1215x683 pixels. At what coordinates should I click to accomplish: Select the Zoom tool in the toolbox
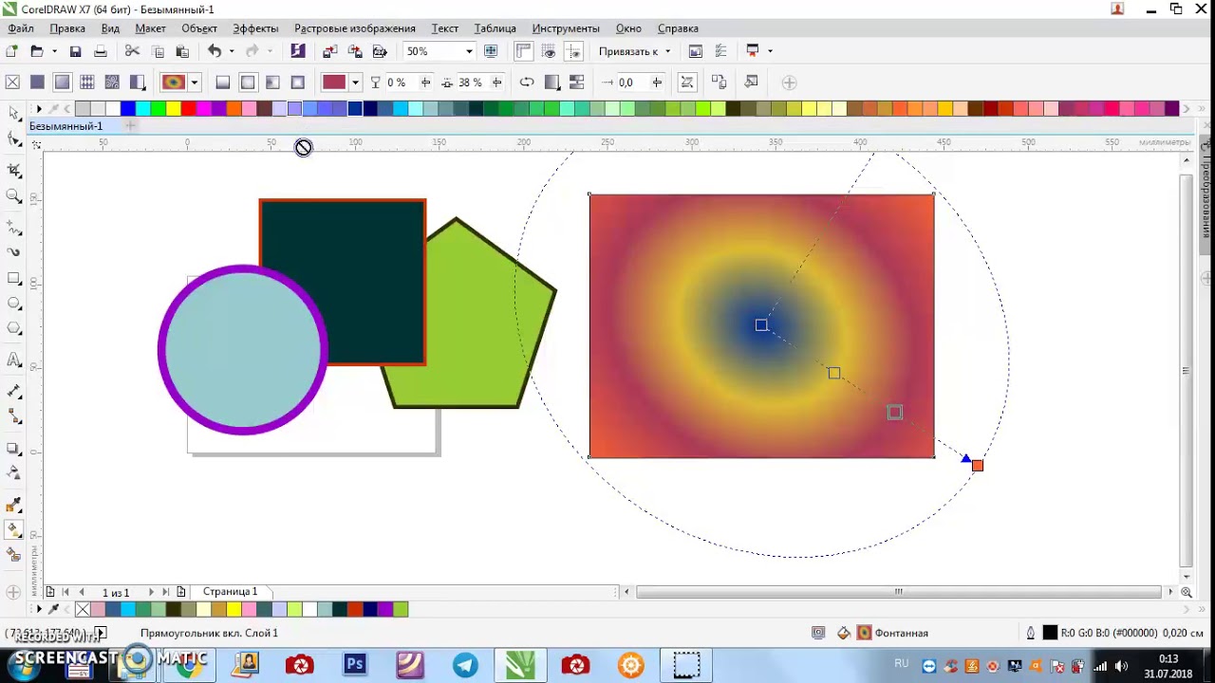(x=13, y=196)
